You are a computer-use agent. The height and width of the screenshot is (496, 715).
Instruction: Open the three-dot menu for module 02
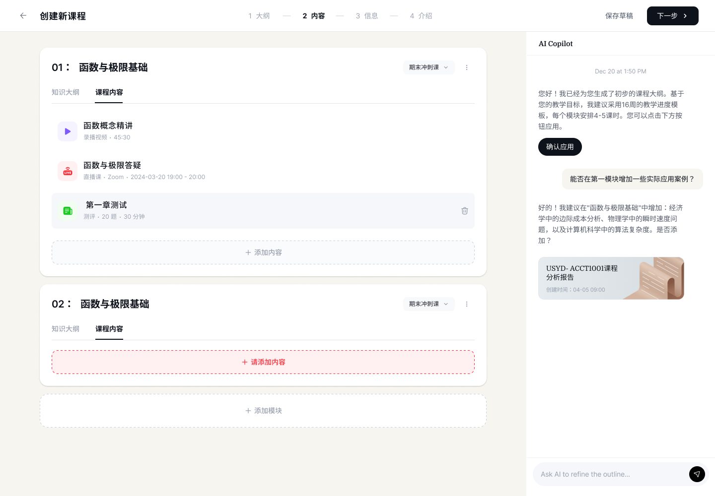[466, 304]
